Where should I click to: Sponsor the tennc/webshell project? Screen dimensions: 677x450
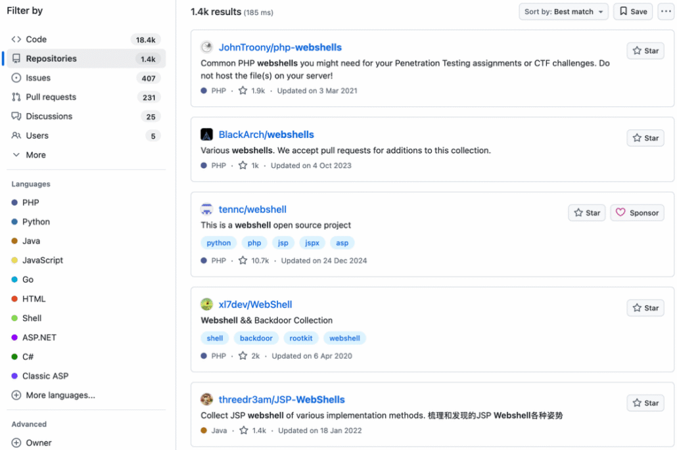pyautogui.click(x=637, y=213)
